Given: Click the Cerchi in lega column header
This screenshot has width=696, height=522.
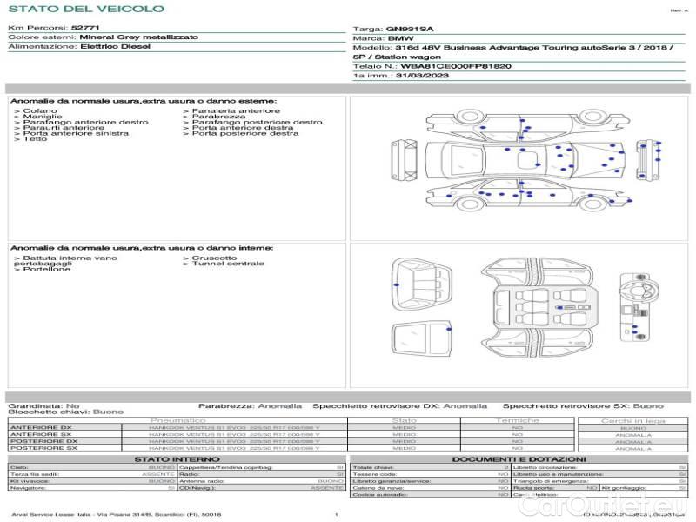Looking at the screenshot, I should pyautogui.click(x=632, y=420).
